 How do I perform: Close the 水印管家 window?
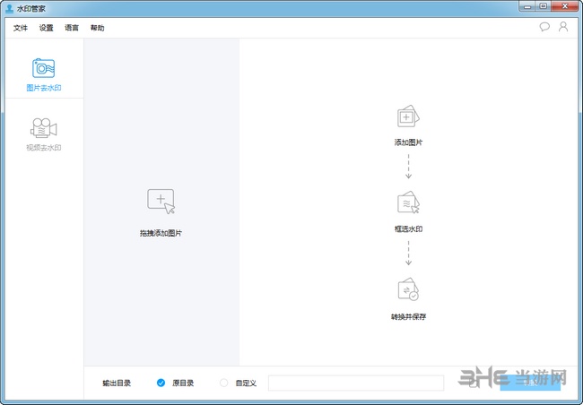coord(565,6)
